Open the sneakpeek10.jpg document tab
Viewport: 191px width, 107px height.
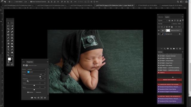coord(172,5)
